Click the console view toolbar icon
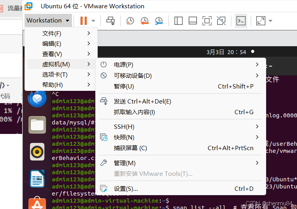297x209 pixels. (240, 21)
